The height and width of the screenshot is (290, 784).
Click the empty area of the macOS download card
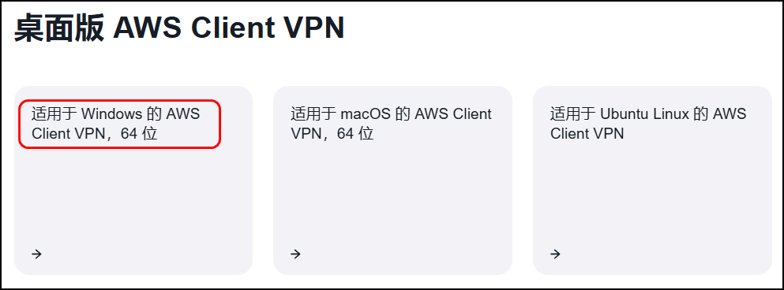pyautogui.click(x=392, y=199)
